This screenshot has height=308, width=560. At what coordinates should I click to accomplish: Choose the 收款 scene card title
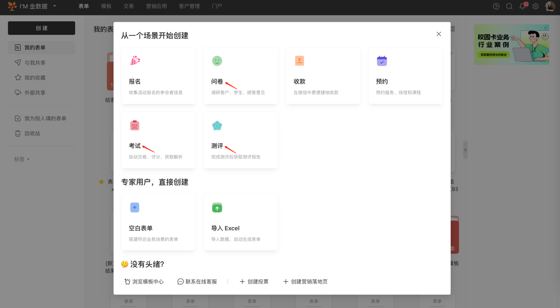(299, 81)
